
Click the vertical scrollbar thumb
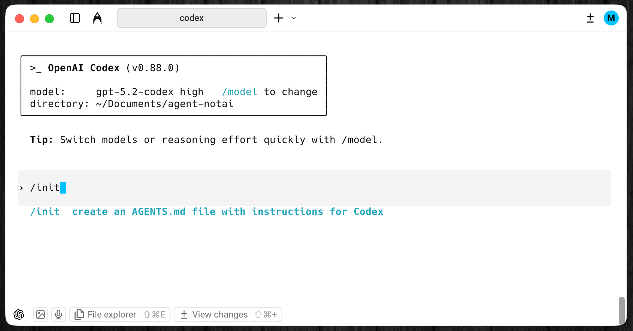pos(621,310)
